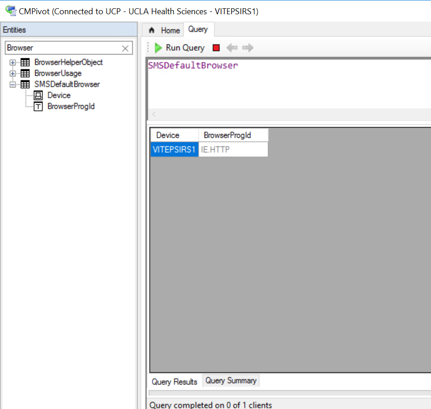Click the Device property icon in tree
The width and height of the screenshot is (431, 409).
pyautogui.click(x=38, y=95)
